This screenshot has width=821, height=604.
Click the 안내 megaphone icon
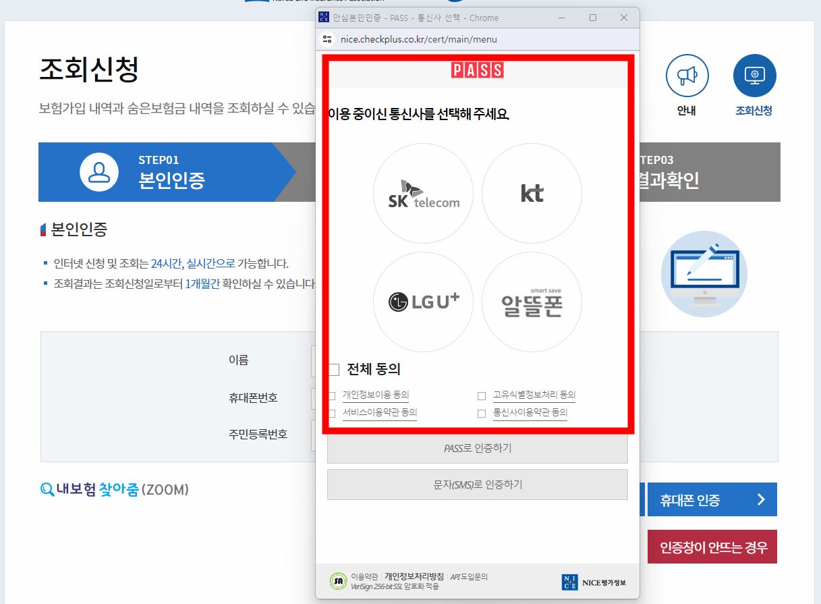click(687, 76)
